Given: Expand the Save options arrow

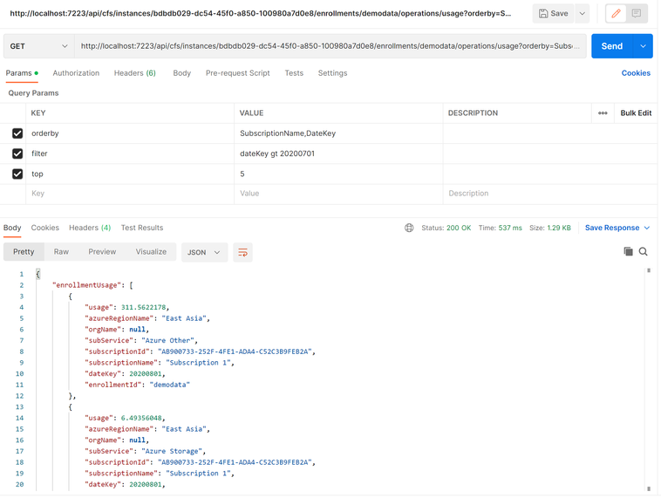Looking at the screenshot, I should 583,13.
